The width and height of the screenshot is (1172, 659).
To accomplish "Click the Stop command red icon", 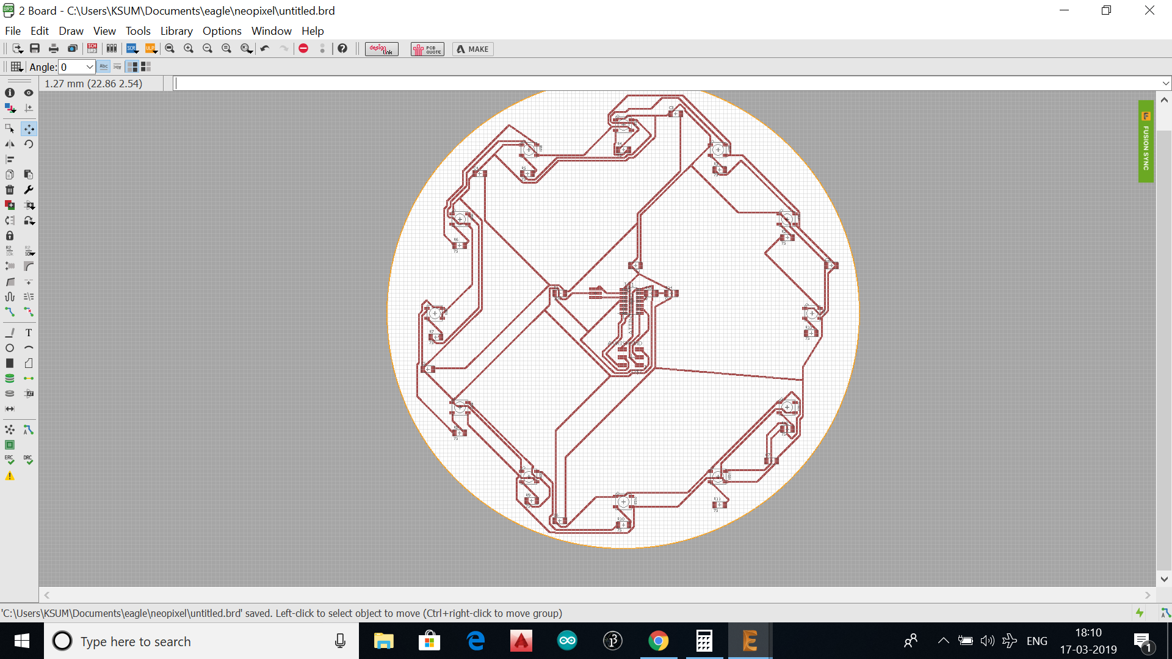I will [x=303, y=49].
